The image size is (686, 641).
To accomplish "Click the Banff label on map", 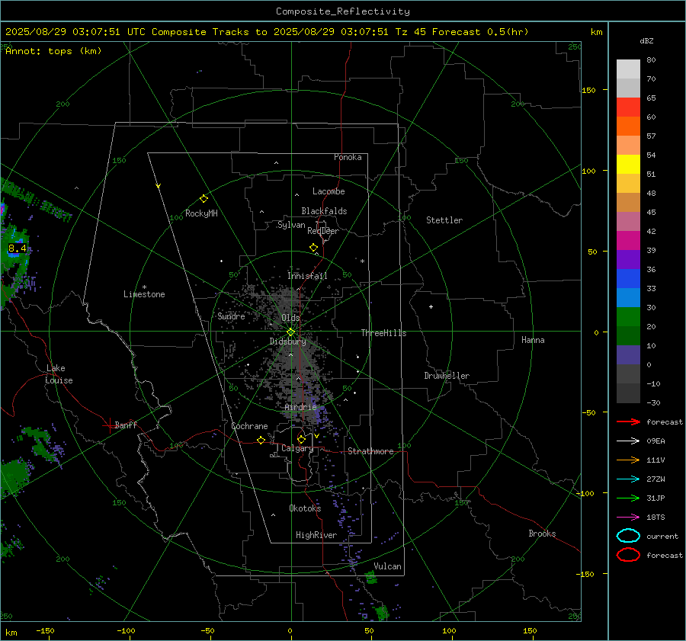I will click(x=126, y=425).
